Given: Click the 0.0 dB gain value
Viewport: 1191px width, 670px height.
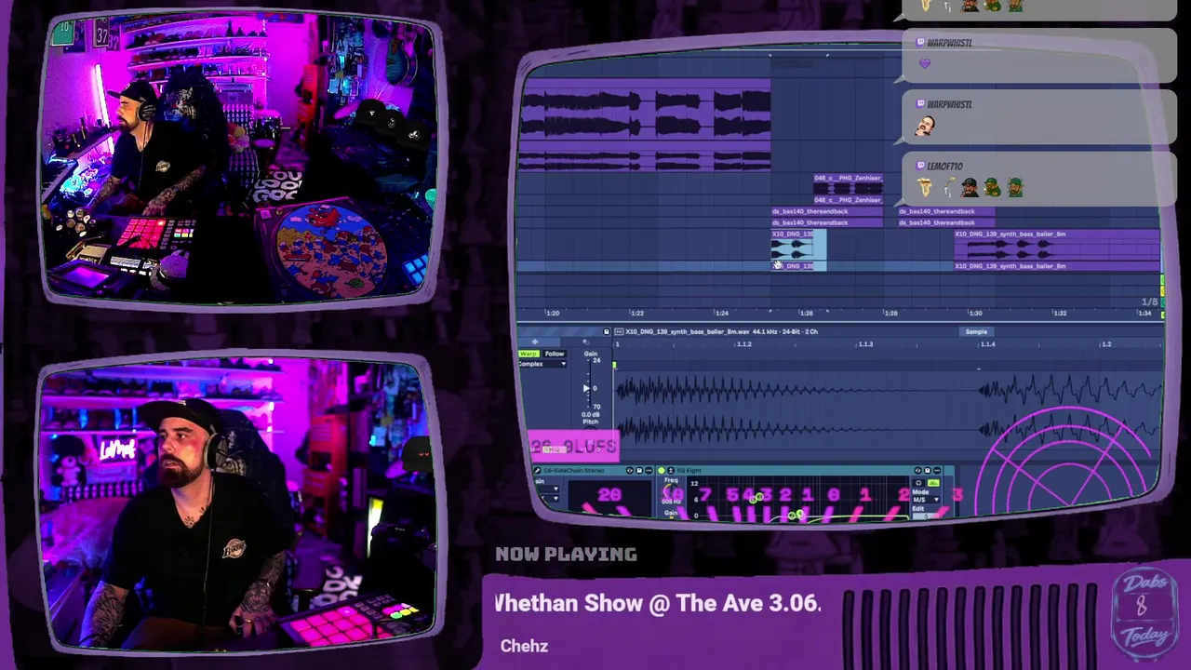Looking at the screenshot, I should coord(591,414).
